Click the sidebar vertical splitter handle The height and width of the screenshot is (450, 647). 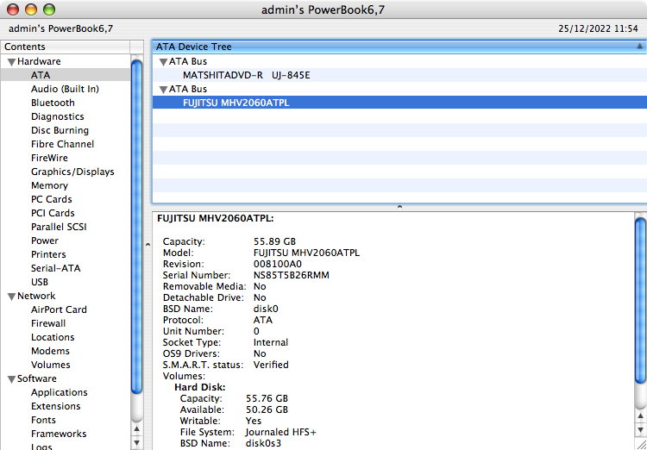148,245
